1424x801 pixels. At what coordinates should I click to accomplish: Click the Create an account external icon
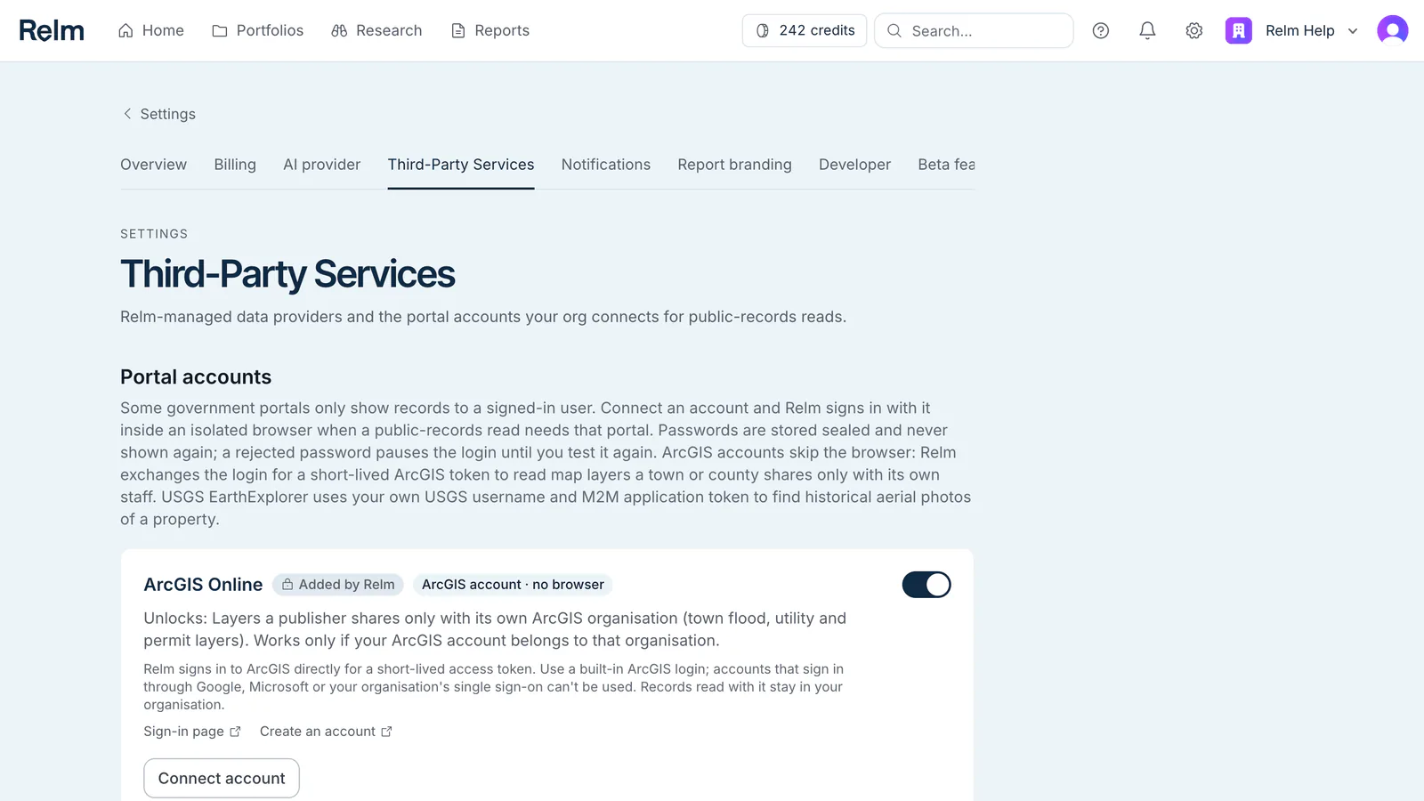tap(386, 732)
